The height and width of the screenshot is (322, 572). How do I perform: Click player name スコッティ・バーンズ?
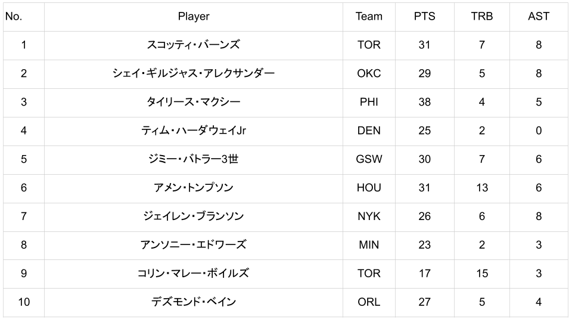point(194,45)
